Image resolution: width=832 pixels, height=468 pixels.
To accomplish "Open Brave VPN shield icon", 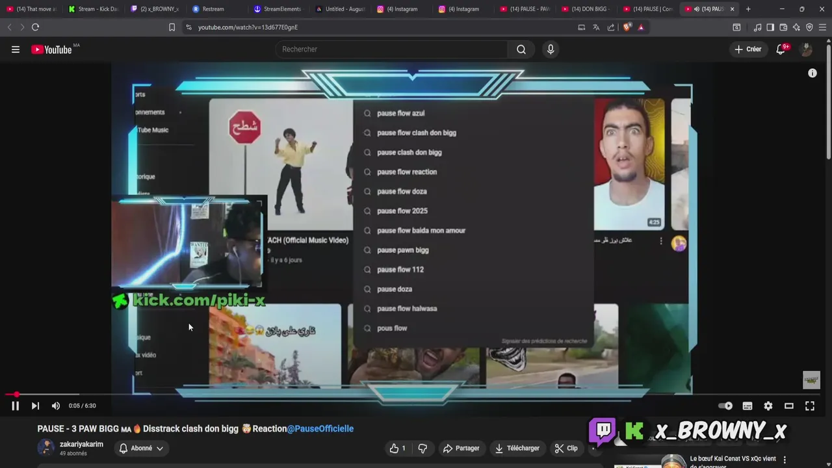I will (809, 27).
